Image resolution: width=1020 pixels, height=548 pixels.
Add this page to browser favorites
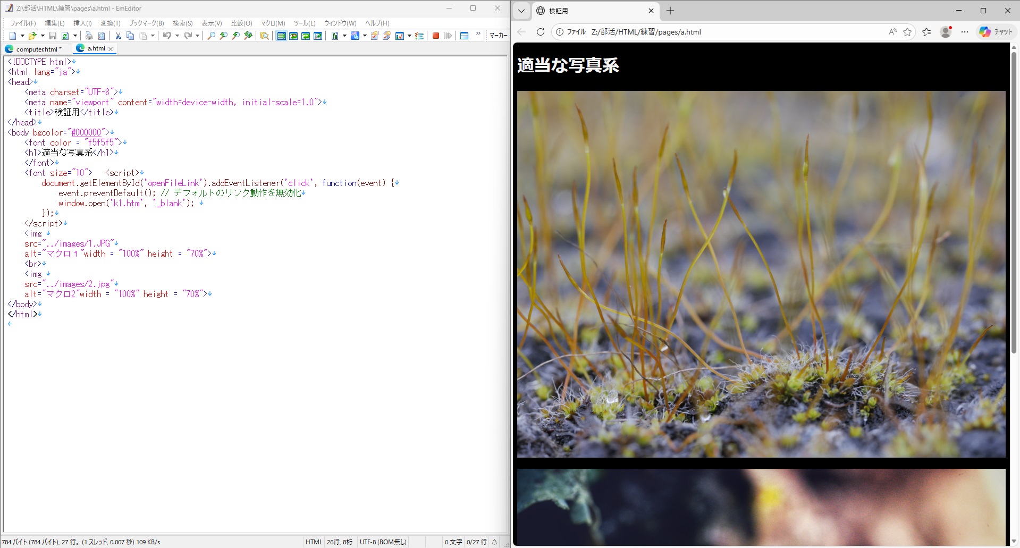907,32
